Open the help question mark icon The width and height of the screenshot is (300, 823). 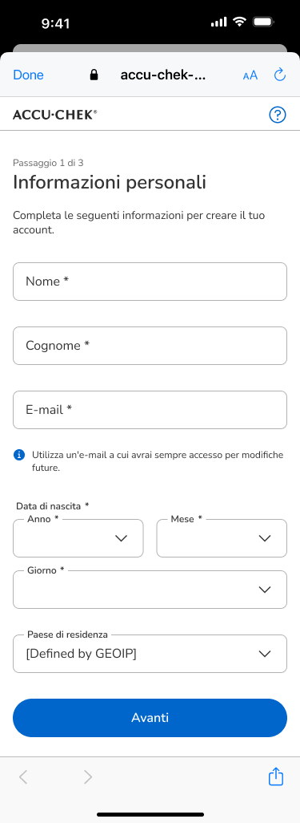coord(278,115)
